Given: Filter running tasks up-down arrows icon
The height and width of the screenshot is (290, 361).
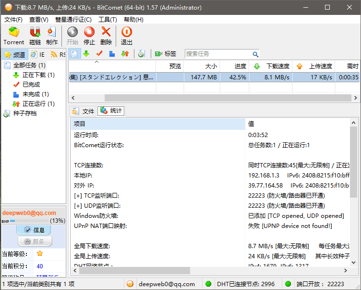Looking at the screenshot, I should coord(125,54).
